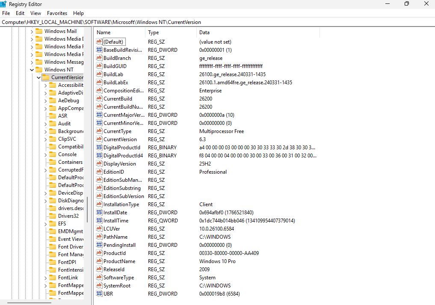The height and width of the screenshot is (305, 435).
Task: Select the DWORD icon of CurrentMajorVersionNumber
Action: tap(99, 115)
